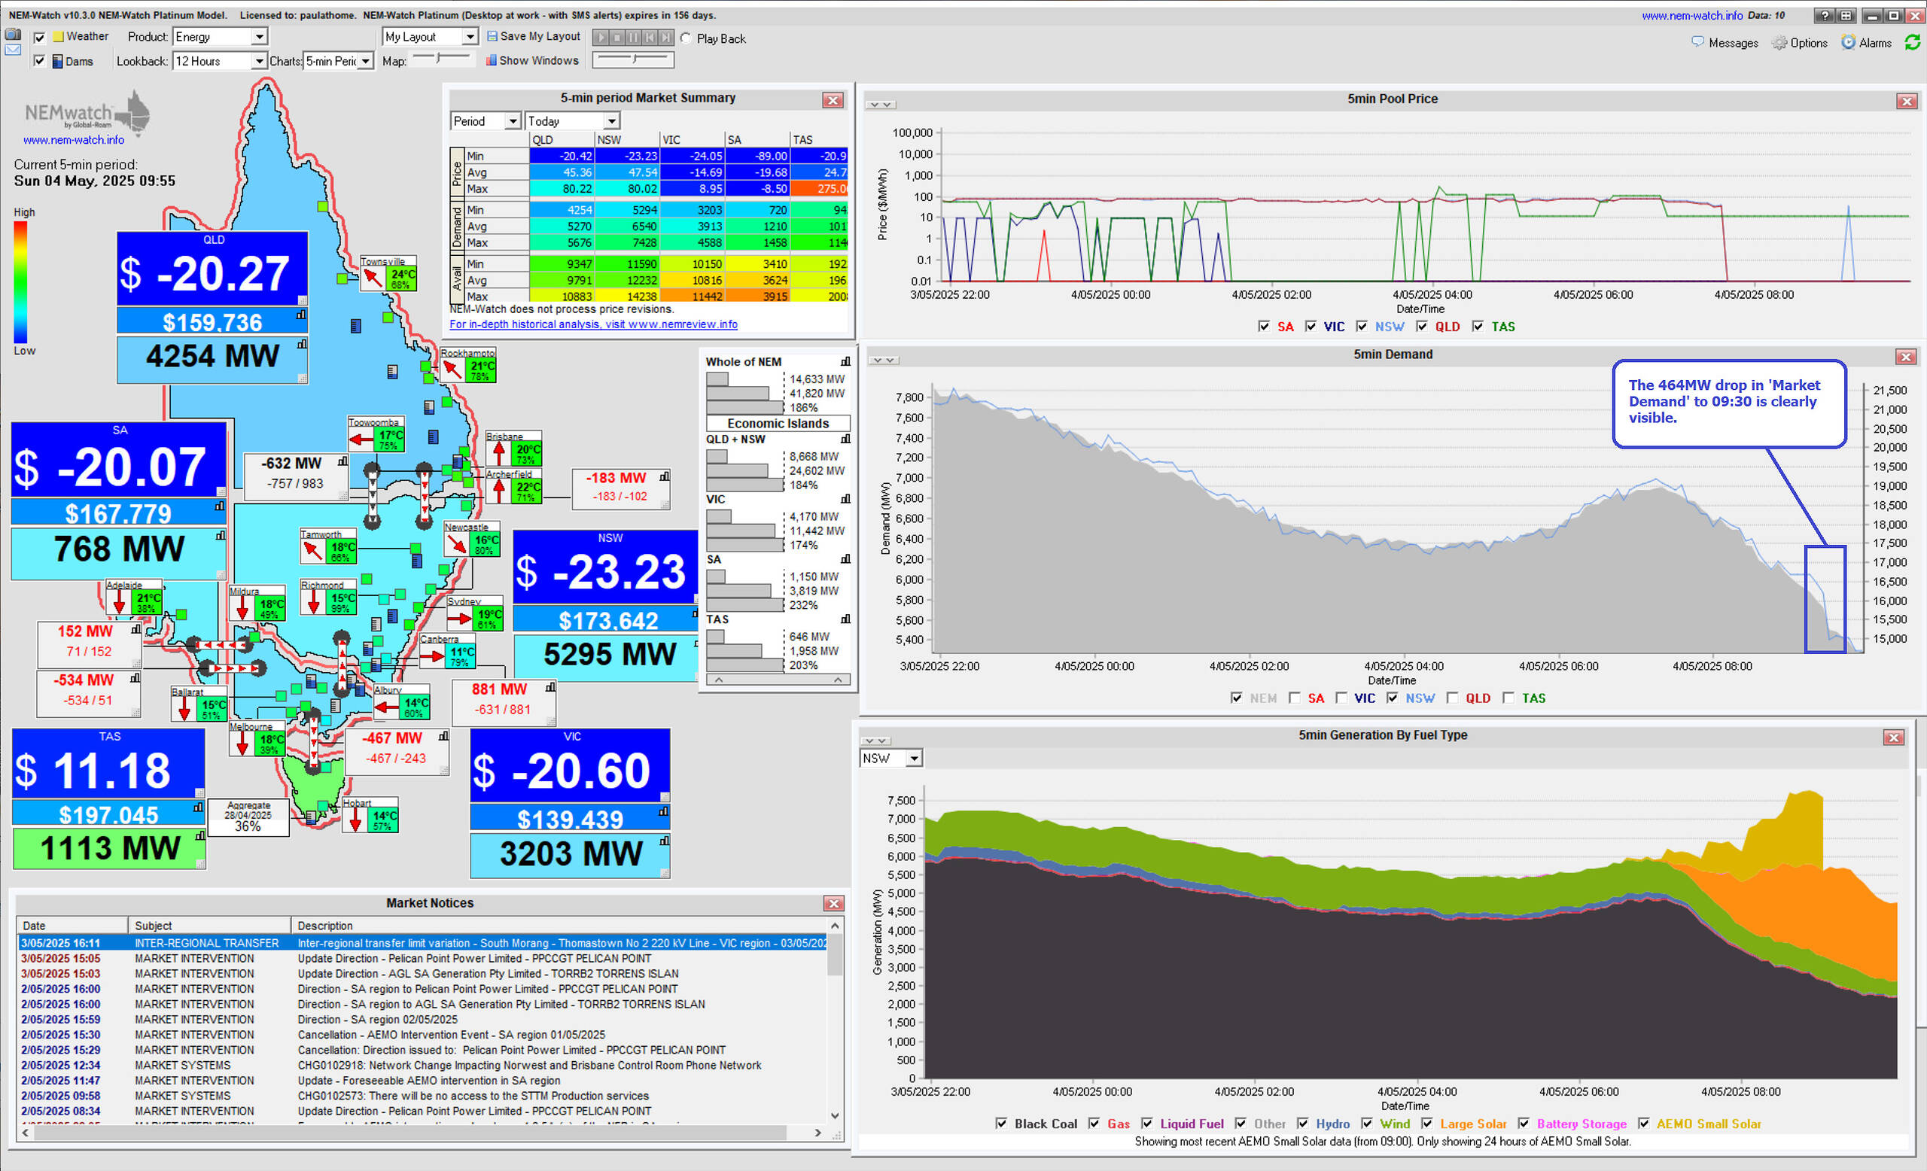This screenshot has height=1171, width=1927.
Task: Open the Lookback dropdown showing 12 Hours
Action: (x=221, y=61)
